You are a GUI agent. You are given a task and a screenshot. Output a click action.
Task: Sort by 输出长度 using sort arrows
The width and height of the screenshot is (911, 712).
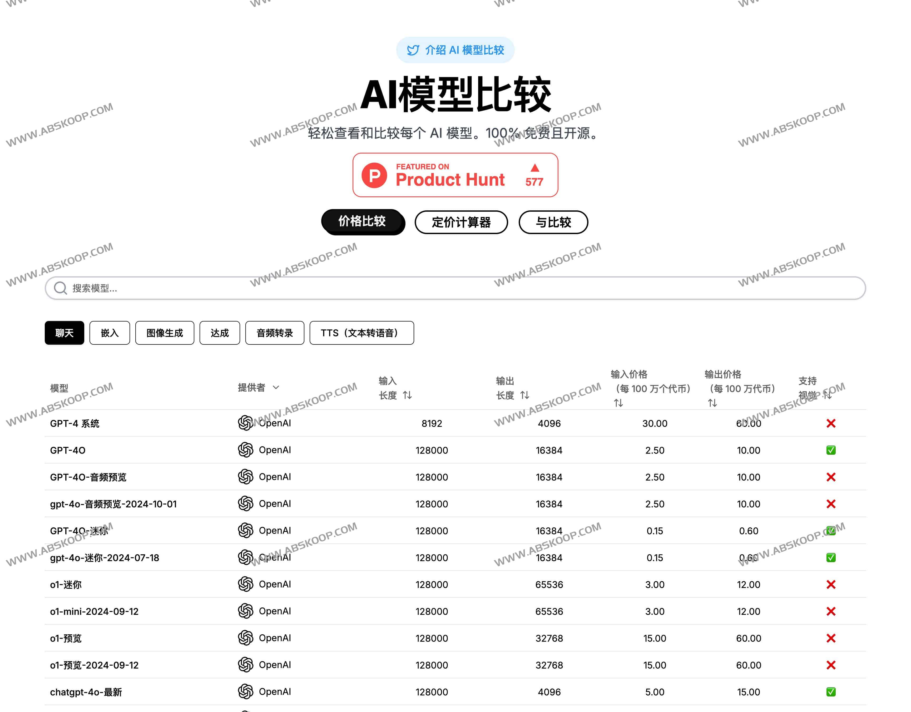pos(525,395)
